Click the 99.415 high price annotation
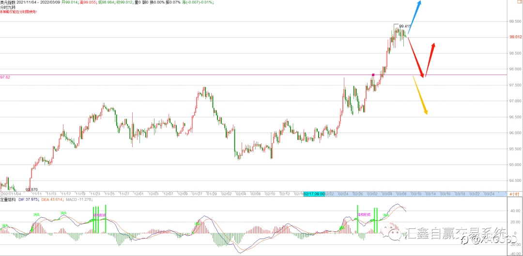 405,26
